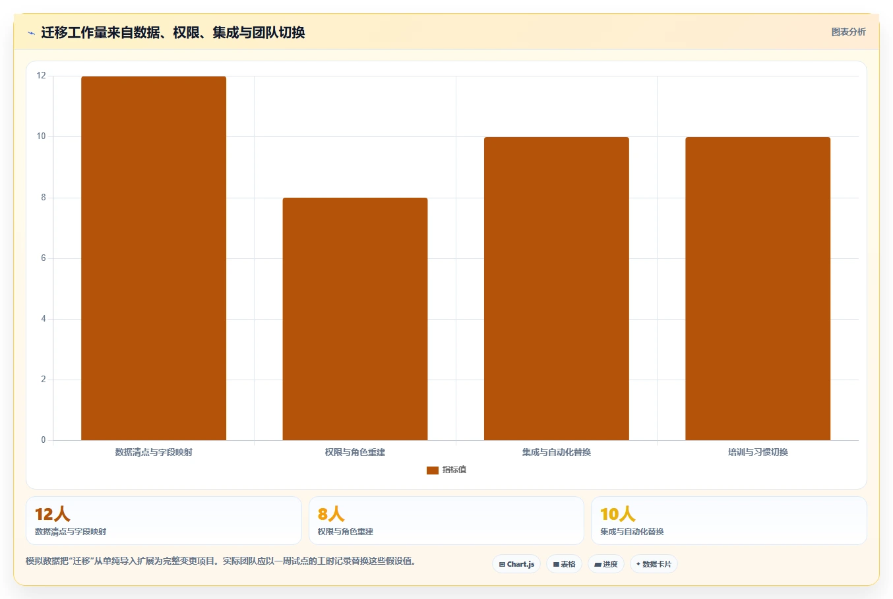This screenshot has width=893, height=599.
Task: Open the 10人 集成与自动化替换 stat card
Action: [729, 521]
